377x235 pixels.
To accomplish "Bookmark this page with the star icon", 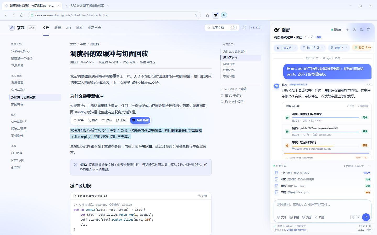I will tap(196, 15).
